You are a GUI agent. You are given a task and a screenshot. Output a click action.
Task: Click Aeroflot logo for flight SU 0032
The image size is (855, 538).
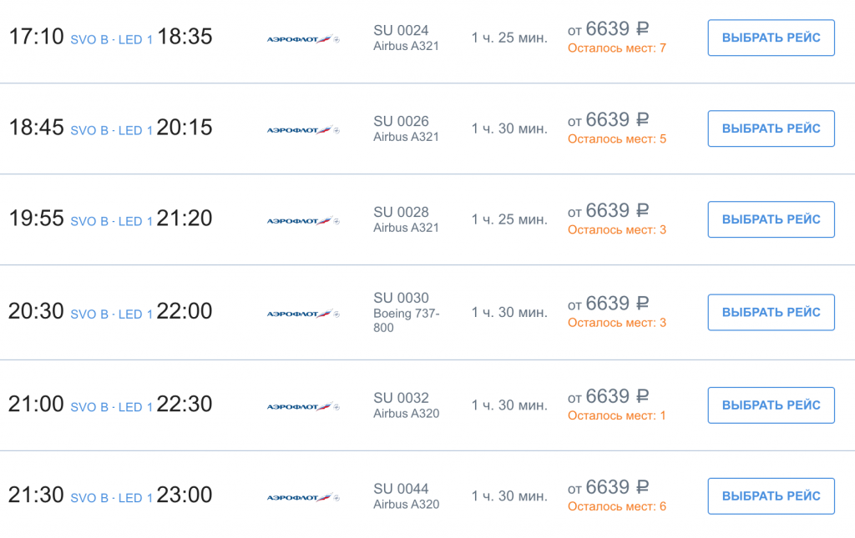point(303,407)
